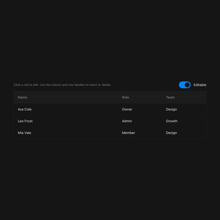Edit the Design team cell for Ava Cole
Screen dimensions: 220x220
tap(184, 109)
